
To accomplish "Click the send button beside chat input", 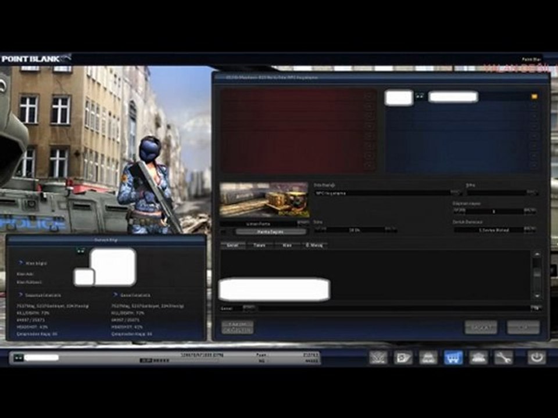I will [x=536, y=308].
